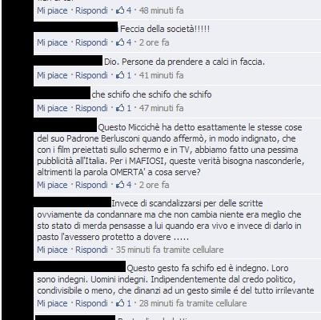
Task: Reply to the 'Feccia della società' comment
Action: point(91,42)
